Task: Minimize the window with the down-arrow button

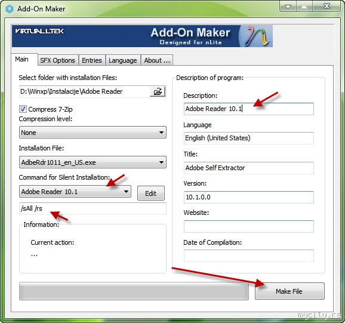Action: click(x=288, y=7)
